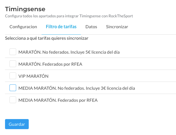Enable MARATÓN Federados por RFEA checkbox
Screen dimensions: 176x135
click(x=13, y=64)
